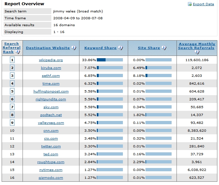Image resolution: width=219 pixels, height=185 pixels.
Task: Click rank 1 box for wikipedia.org
Action: (12, 60)
